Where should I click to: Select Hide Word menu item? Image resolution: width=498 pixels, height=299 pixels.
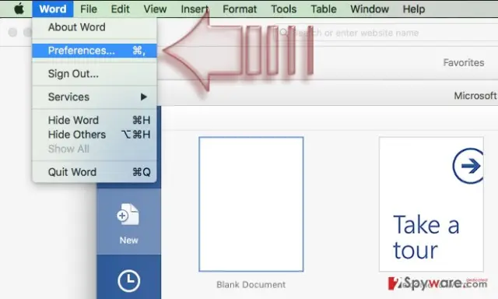(x=94, y=120)
